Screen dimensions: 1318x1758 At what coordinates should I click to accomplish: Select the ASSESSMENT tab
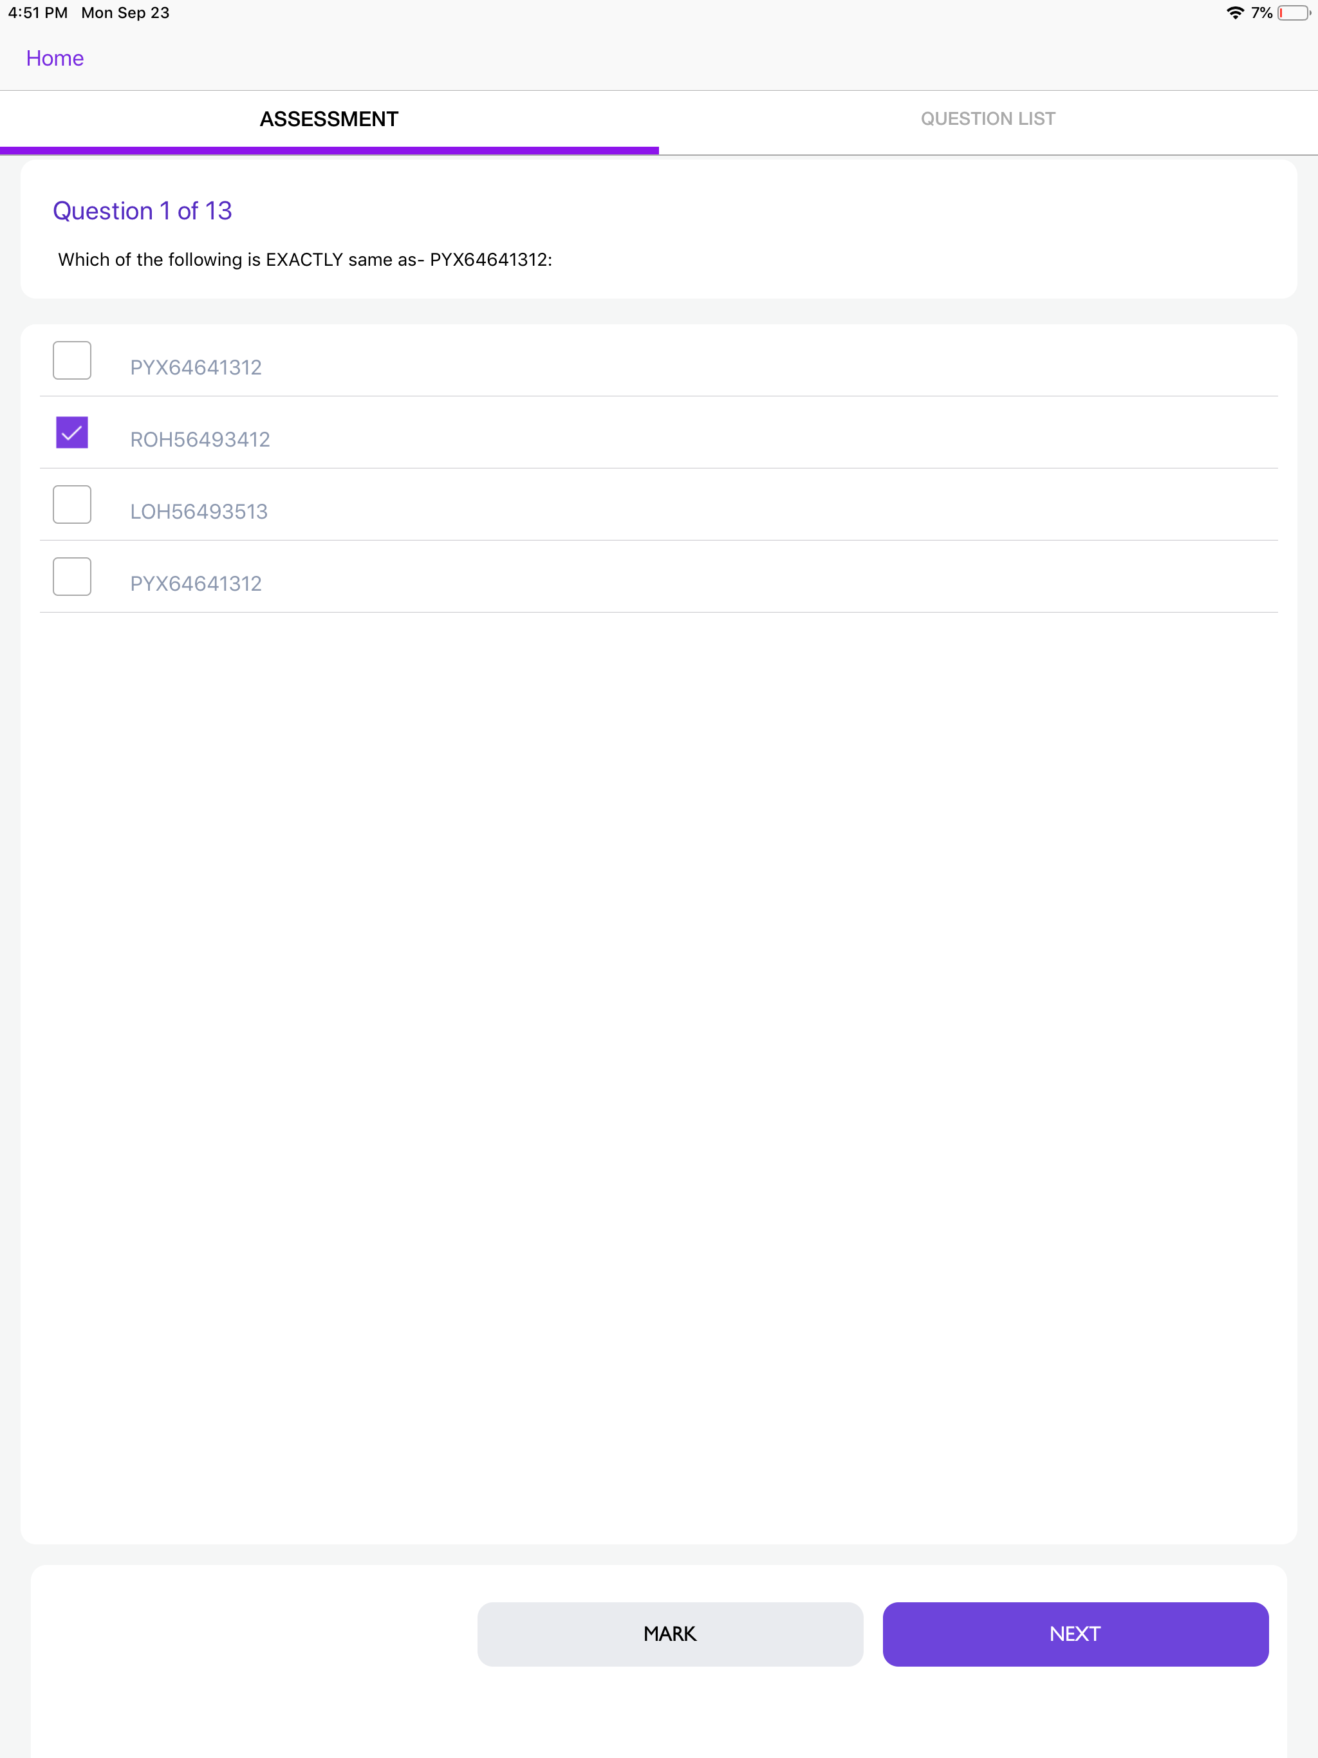pos(328,118)
